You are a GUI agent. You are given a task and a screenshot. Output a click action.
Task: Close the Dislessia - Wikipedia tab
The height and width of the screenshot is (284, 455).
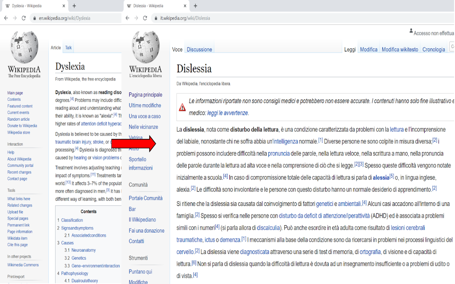pyautogui.click(x=185, y=6)
